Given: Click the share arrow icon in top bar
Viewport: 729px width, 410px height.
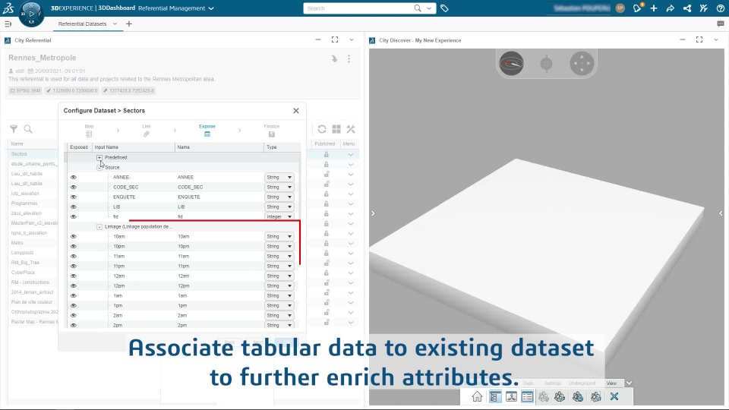Looking at the screenshot, I should (670, 8).
